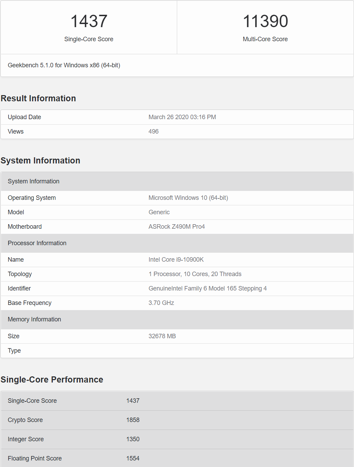354x467 pixels.
Task: Click the 3.70 GHz base frequency value
Action: [x=161, y=303]
